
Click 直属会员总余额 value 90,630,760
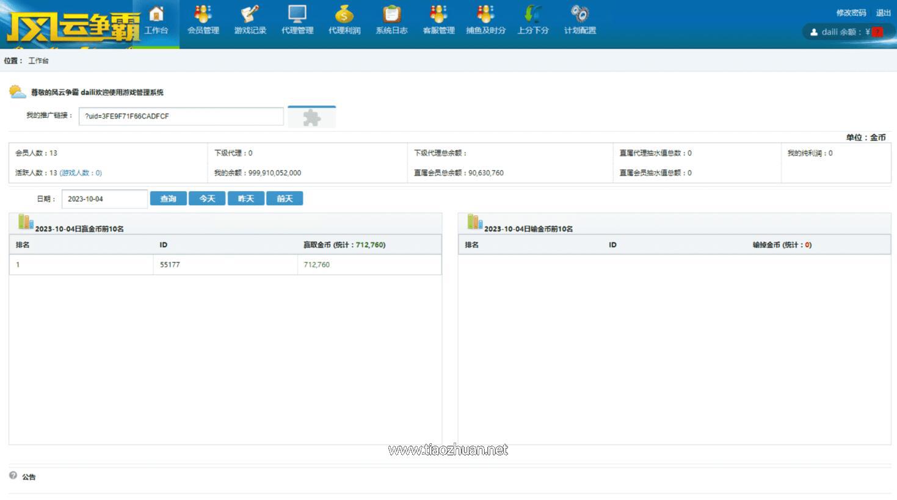(x=486, y=173)
